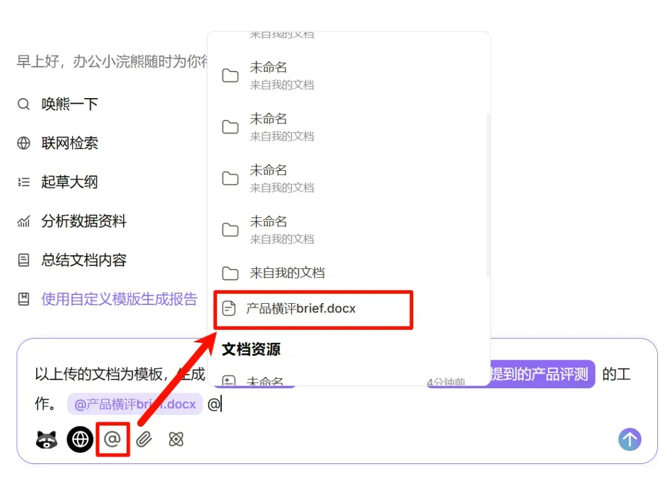671x487 pixels.
Task: Click the atom deep thinking icon
Action: tap(176, 440)
